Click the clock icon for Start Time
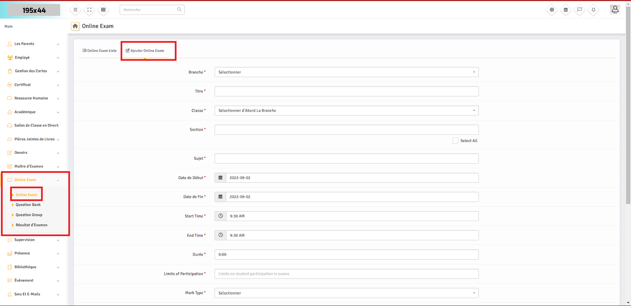The image size is (631, 306). 220,216
